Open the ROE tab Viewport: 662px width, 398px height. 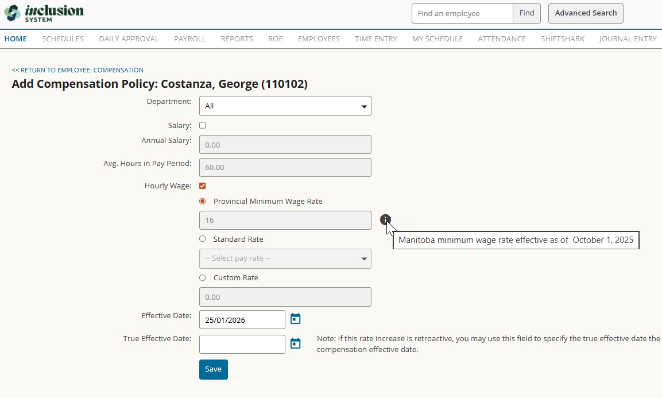tap(275, 39)
